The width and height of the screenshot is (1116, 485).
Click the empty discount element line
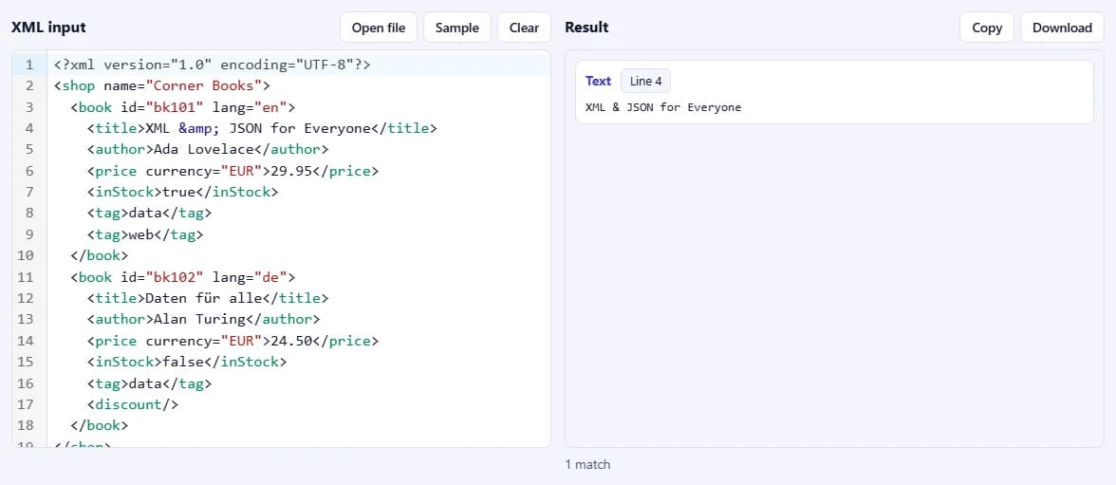pos(133,404)
